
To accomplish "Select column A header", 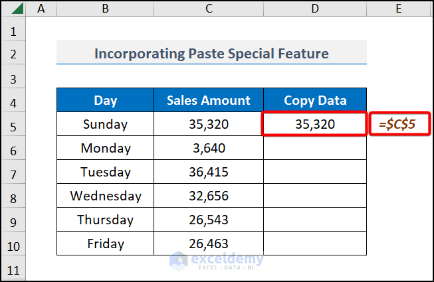I will click(43, 9).
